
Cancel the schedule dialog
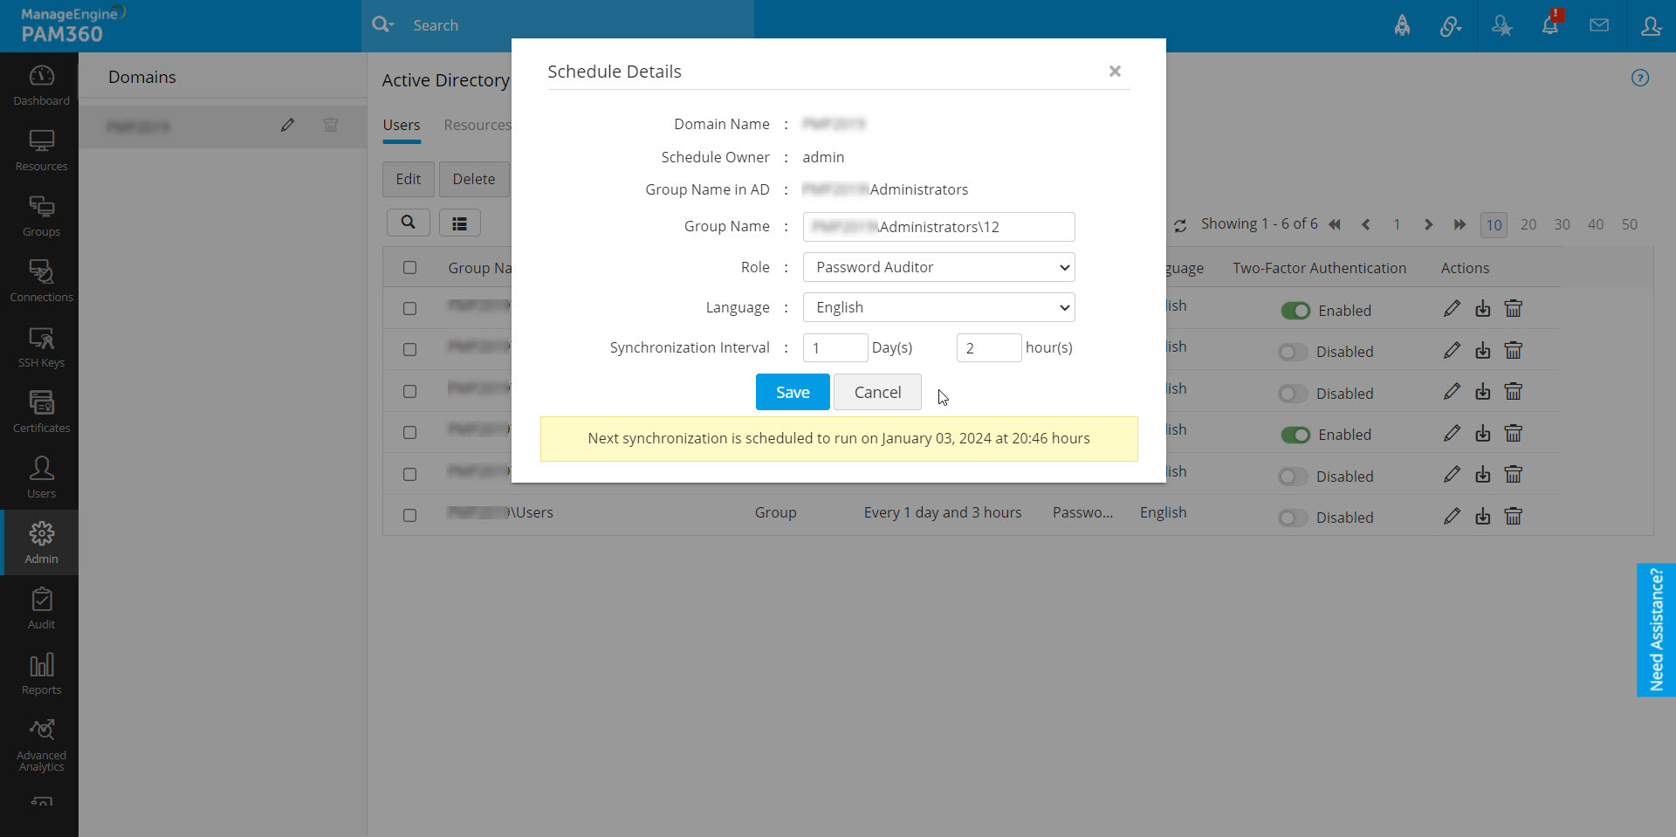(877, 393)
